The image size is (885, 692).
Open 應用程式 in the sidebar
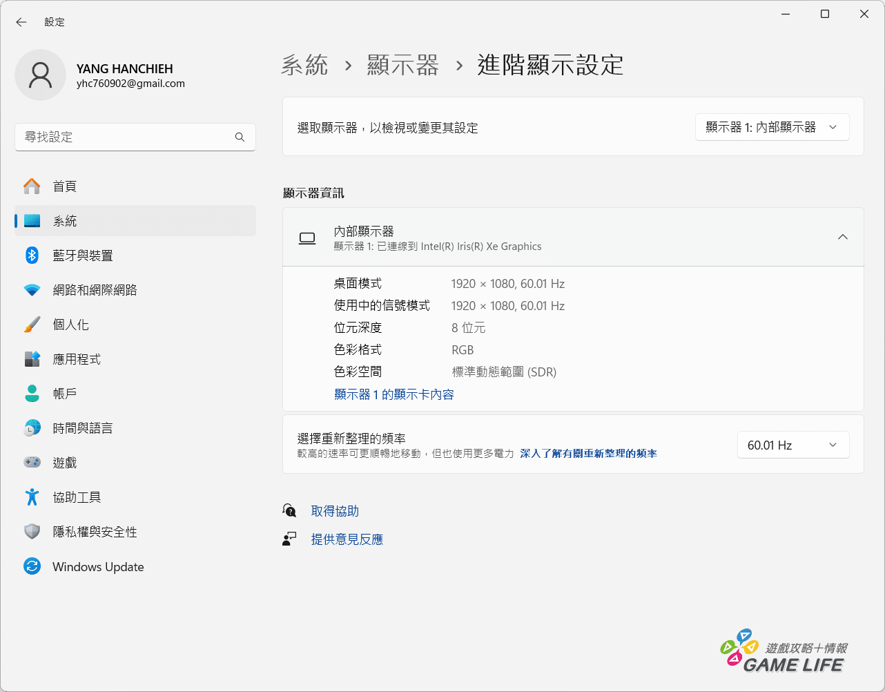[77, 359]
